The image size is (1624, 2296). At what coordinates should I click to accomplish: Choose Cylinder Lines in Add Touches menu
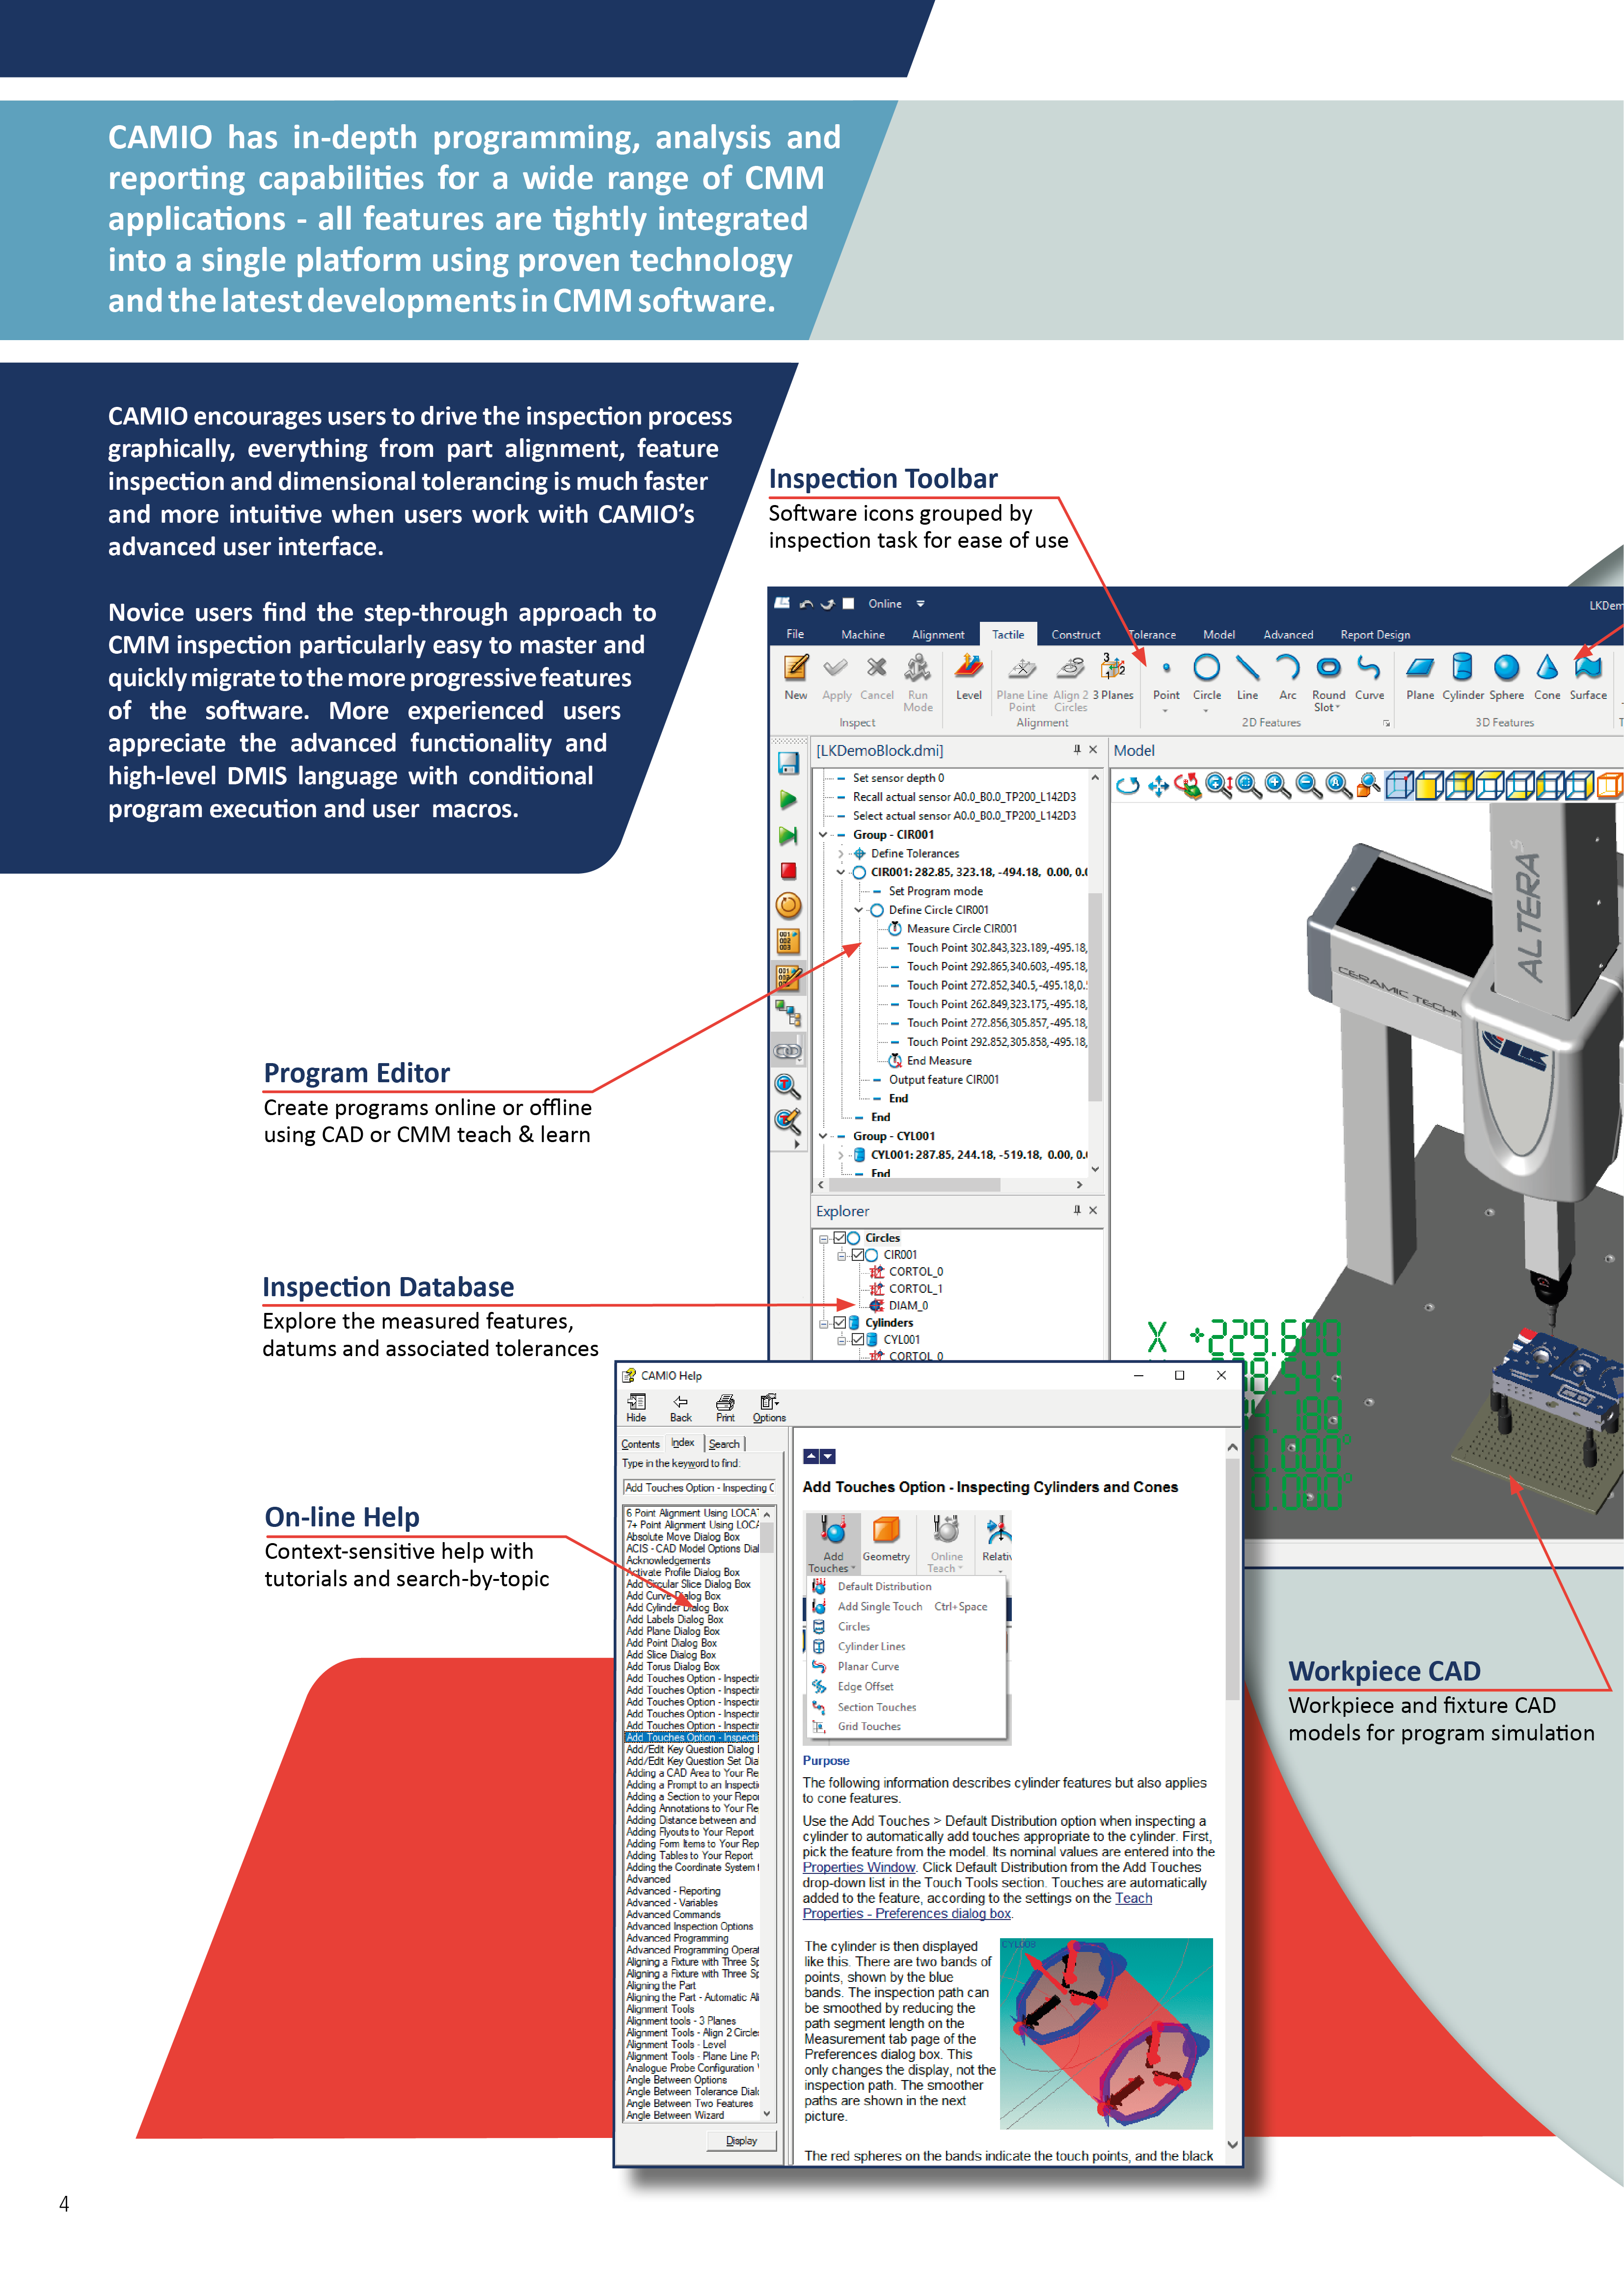click(871, 1646)
